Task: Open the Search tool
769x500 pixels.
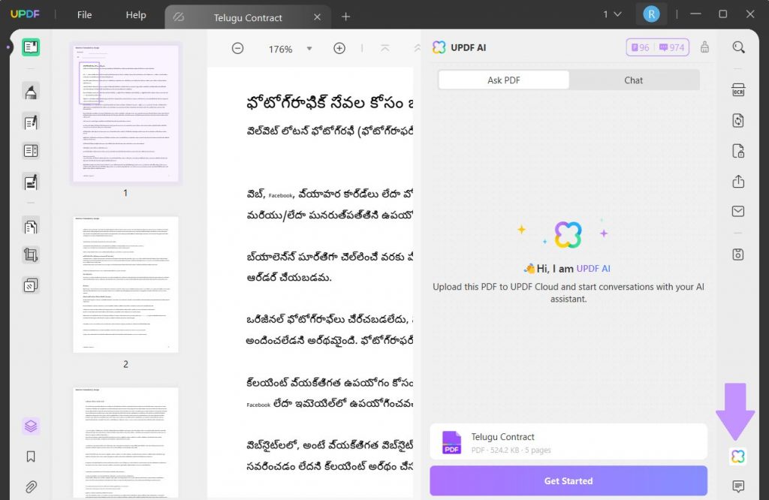Action: tap(738, 47)
